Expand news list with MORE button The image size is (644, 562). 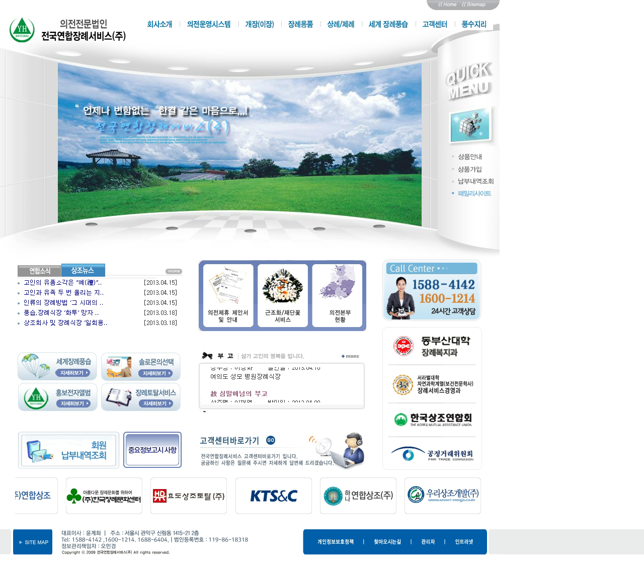[174, 271]
